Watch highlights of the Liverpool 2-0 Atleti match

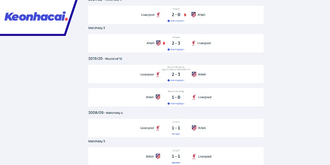click(176, 21)
